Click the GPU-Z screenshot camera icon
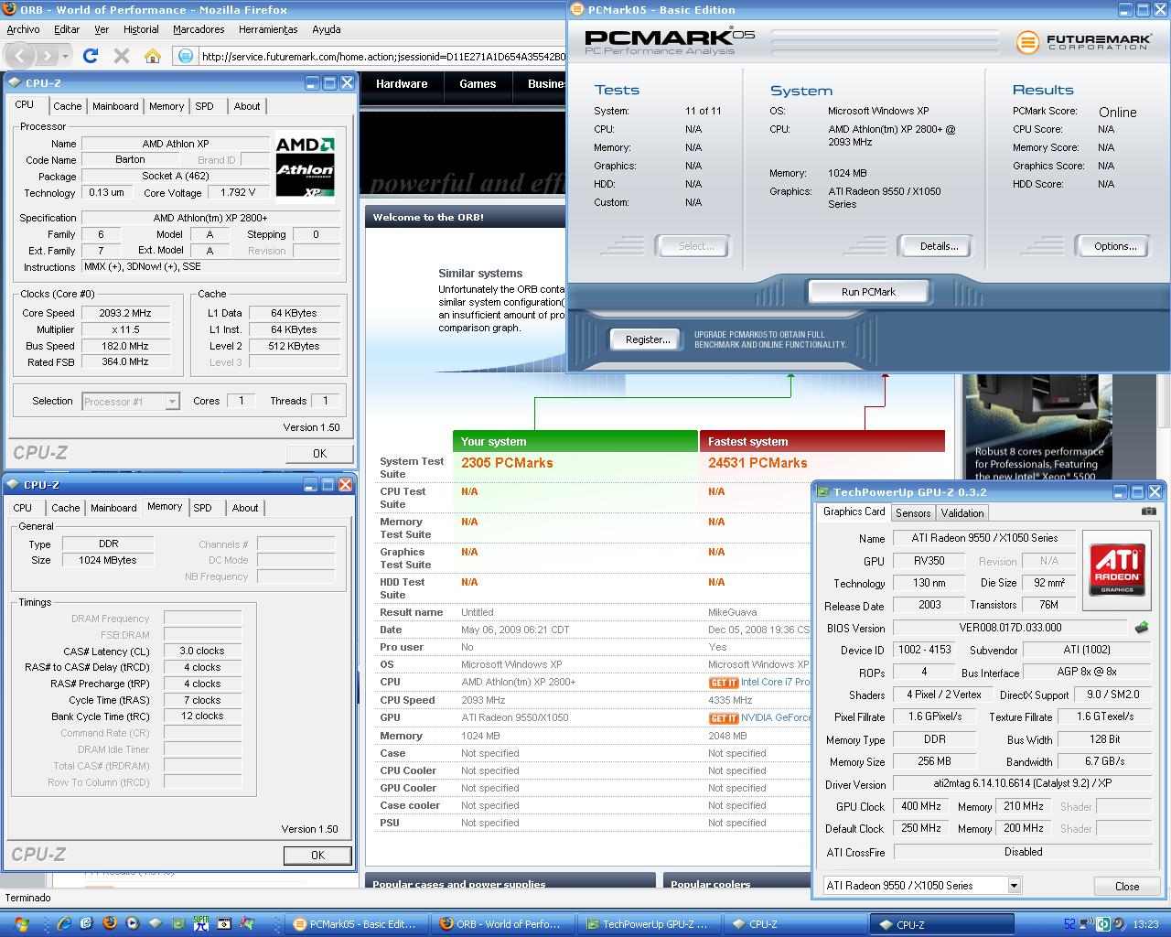 tap(1149, 512)
